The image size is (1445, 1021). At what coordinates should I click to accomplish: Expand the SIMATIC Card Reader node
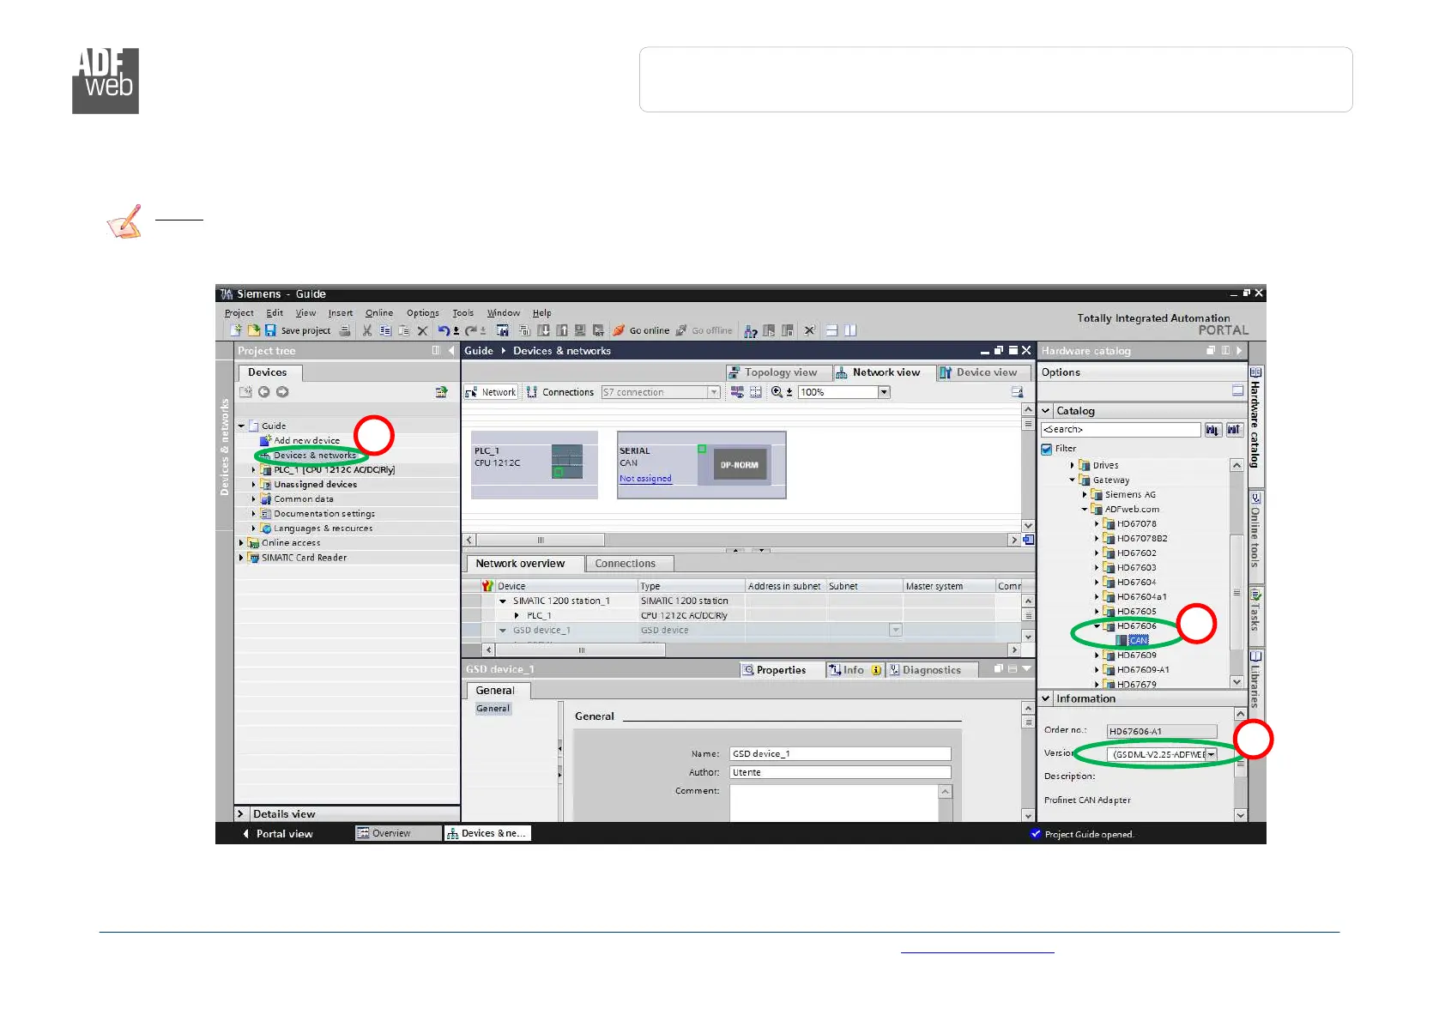pos(241,558)
